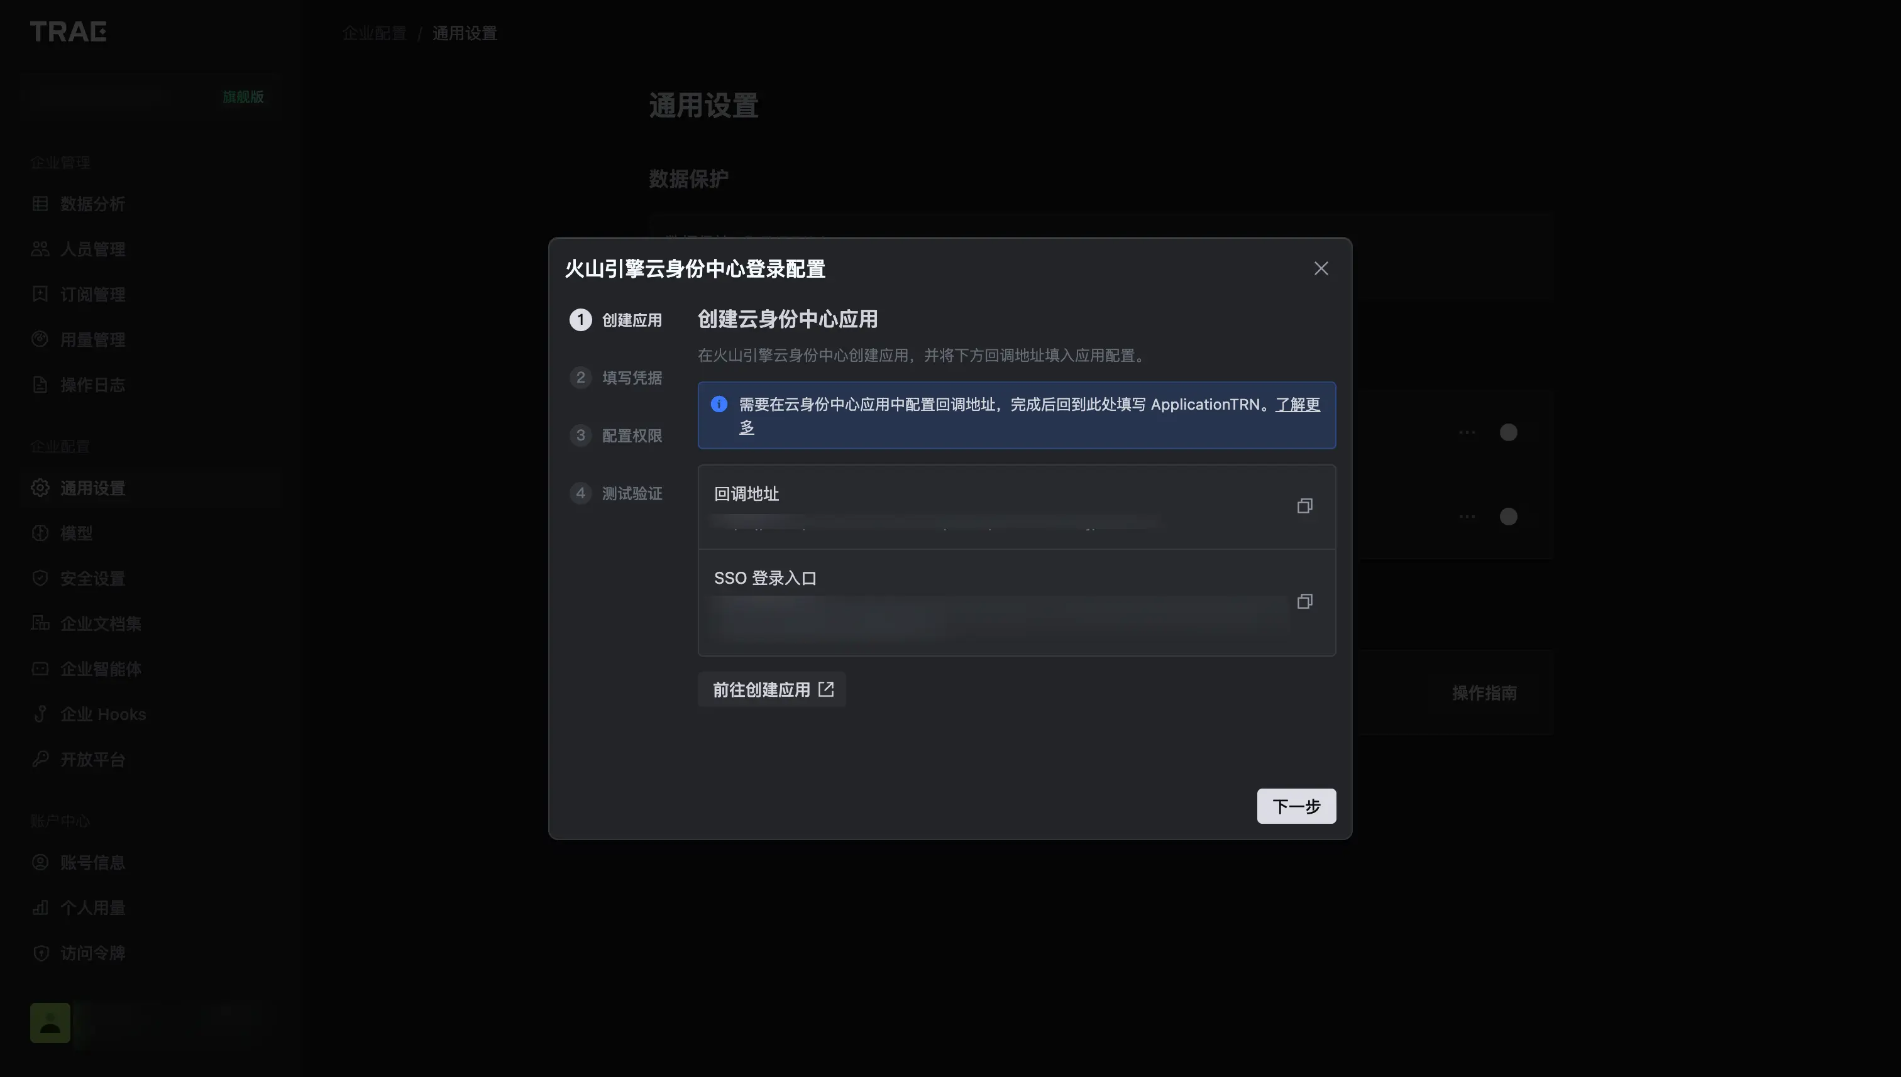This screenshot has width=1901, height=1077.
Task: Select step 4 测试验证
Action: pyautogui.click(x=615, y=493)
